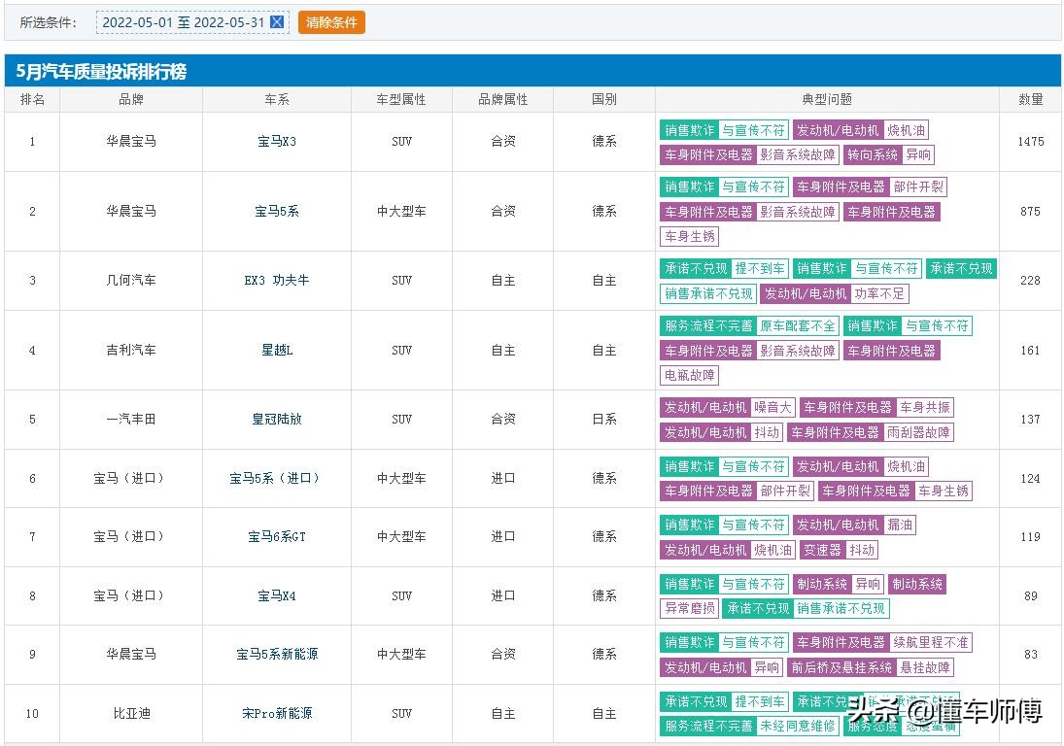1064x746 pixels.
Task: Click the 功率不足 issue tag
Action: click(x=879, y=293)
